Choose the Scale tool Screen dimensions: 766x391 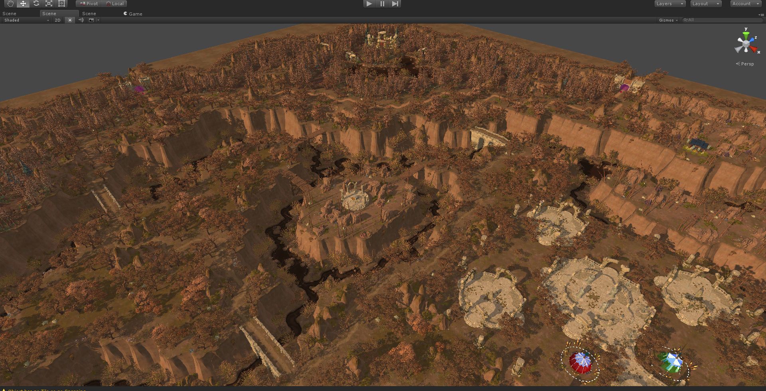49,4
